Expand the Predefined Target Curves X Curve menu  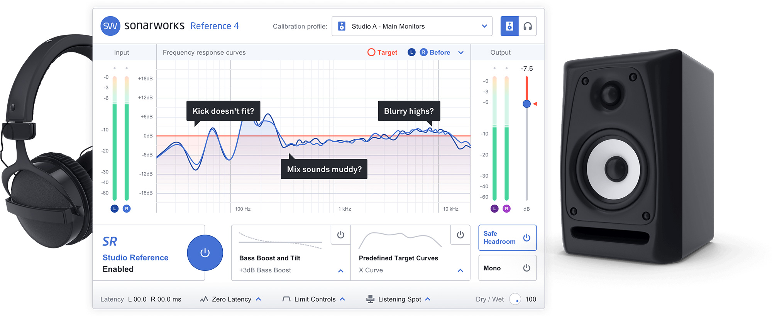(460, 270)
